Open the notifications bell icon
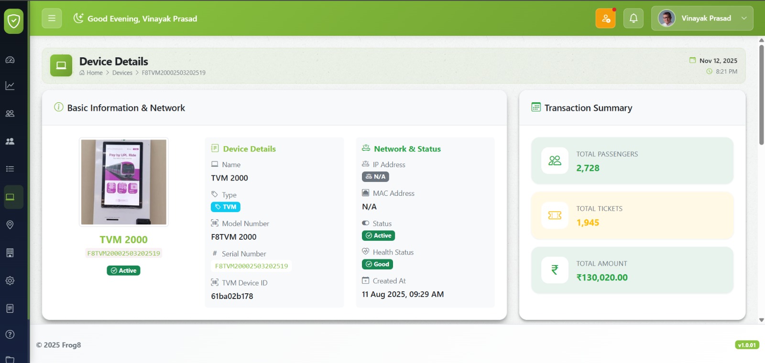Viewport: 765px width, 363px height. (633, 19)
